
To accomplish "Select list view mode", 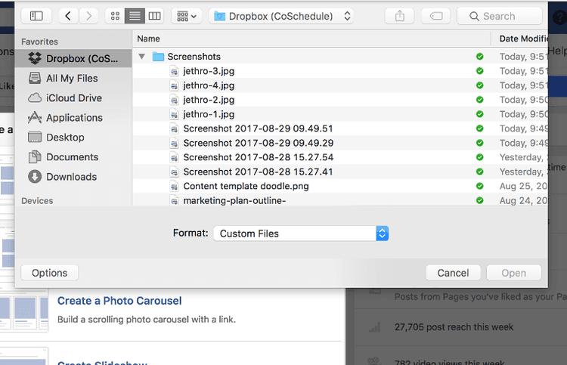I will (135, 16).
